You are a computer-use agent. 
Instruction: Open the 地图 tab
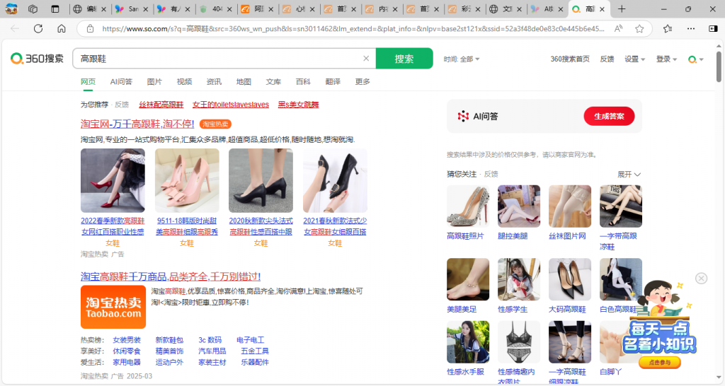tap(244, 82)
